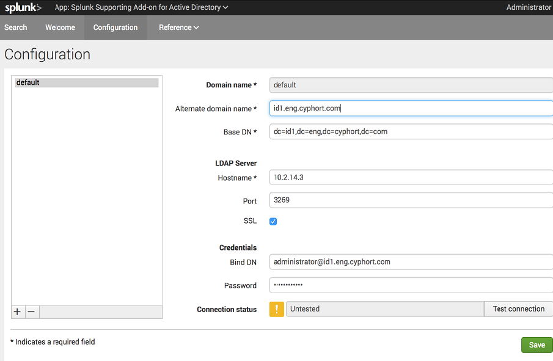Click the Splunk logo
This screenshot has width=553, height=361.
coord(23,8)
